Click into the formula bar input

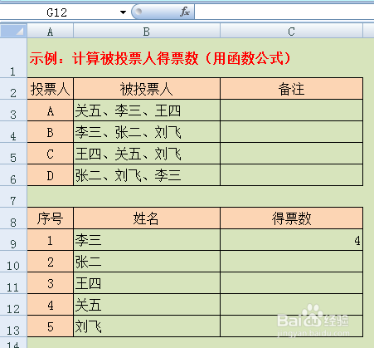284,12
